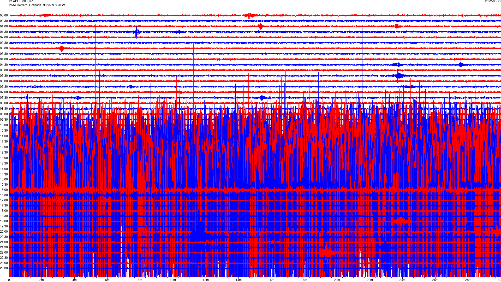
Task: Select the 06:30 time row label
Action: coord(4,87)
